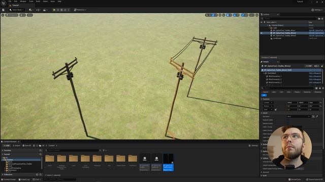Open the add content quick menu icon
325x182 pixels.
pos(31,10)
